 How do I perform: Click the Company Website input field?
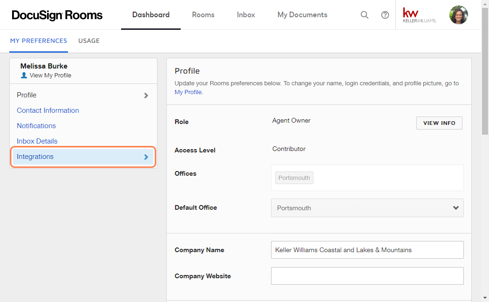367,276
